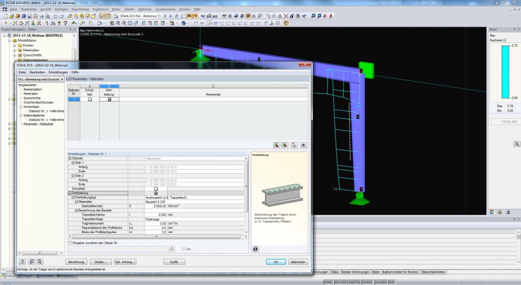Screen dimensions: 521x285
Task: Check 'Eingaben zuordnen den Sätzen Nr.' box
Action: pos(70,243)
